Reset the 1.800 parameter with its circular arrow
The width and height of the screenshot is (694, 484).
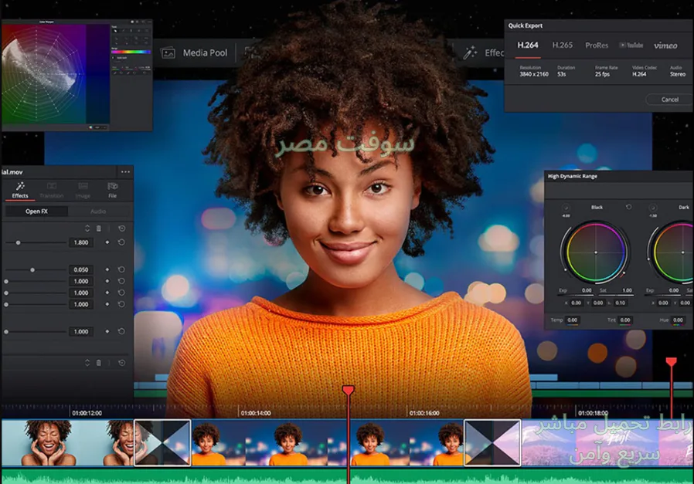pyautogui.click(x=121, y=242)
